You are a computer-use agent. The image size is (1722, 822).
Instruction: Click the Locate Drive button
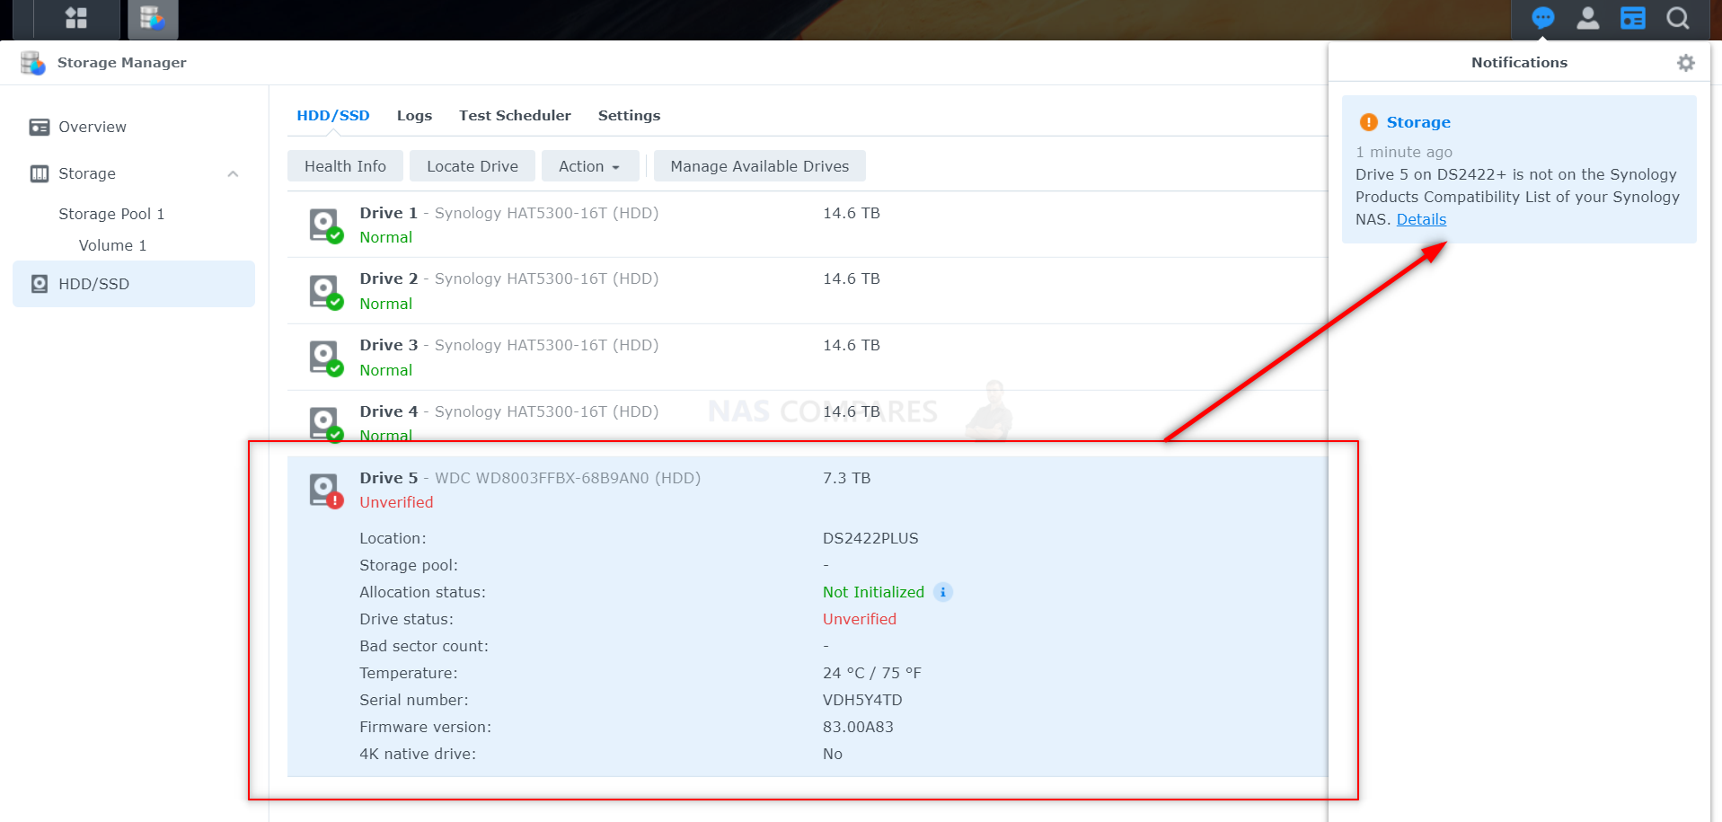tap(472, 166)
